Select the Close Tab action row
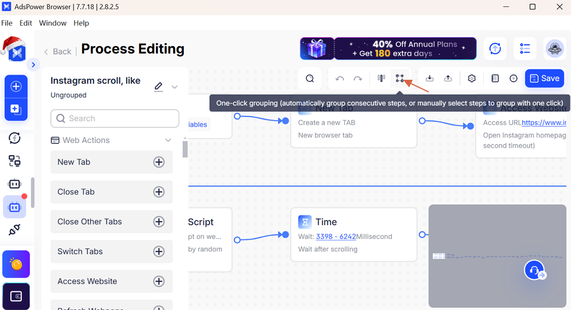Screen dimensions: 571x310 pyautogui.click(x=111, y=192)
